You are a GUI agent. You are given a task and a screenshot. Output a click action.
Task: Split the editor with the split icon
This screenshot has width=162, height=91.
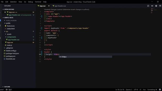coord(160,6)
